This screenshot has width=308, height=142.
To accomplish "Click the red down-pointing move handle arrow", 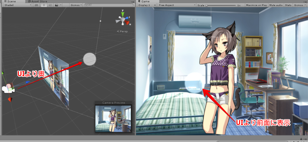I will coord(10,100).
